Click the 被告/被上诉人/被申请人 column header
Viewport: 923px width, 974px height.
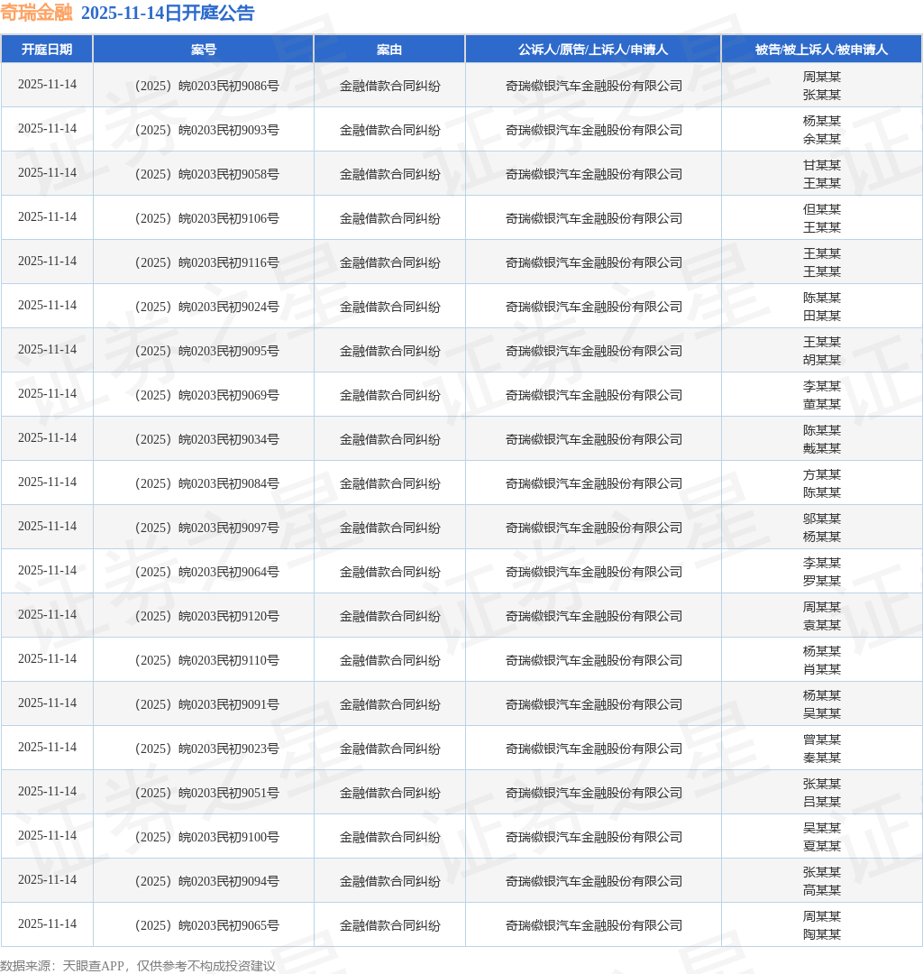click(x=821, y=49)
